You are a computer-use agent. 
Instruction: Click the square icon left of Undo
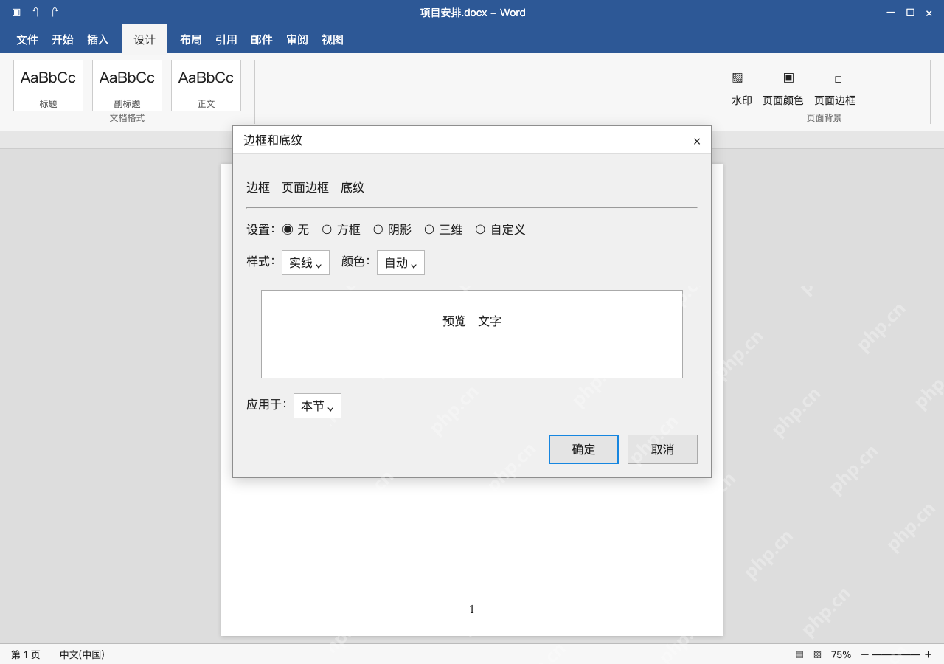point(16,13)
